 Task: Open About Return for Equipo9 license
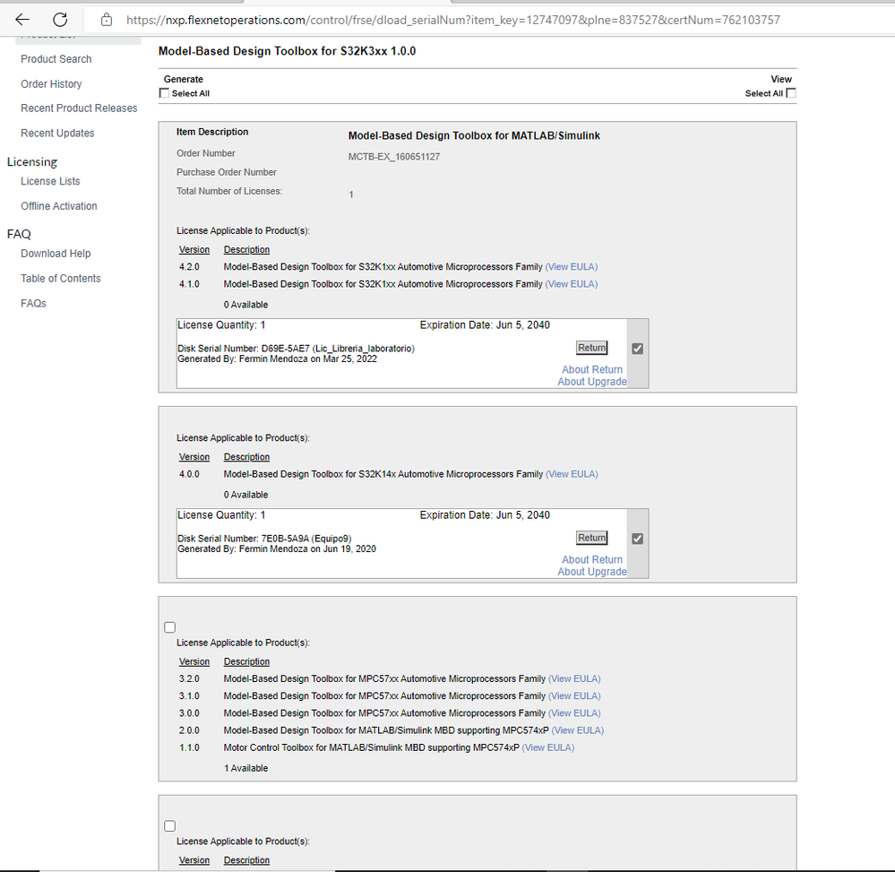pos(592,559)
